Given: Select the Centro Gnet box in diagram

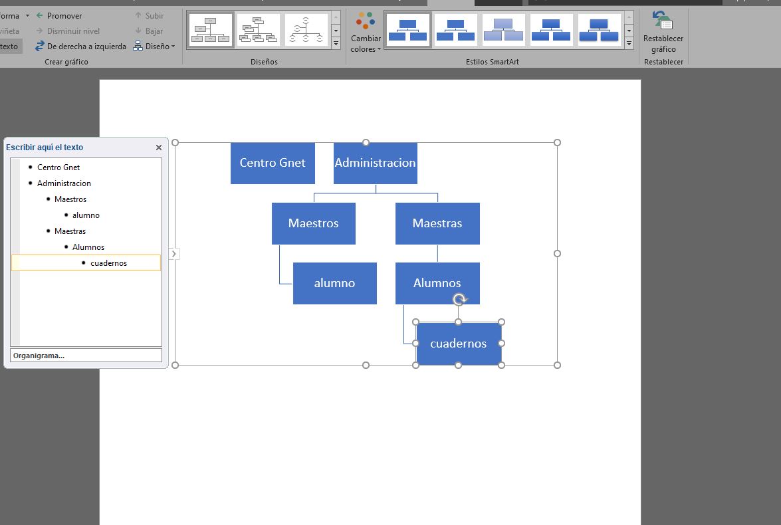Looking at the screenshot, I should point(273,163).
